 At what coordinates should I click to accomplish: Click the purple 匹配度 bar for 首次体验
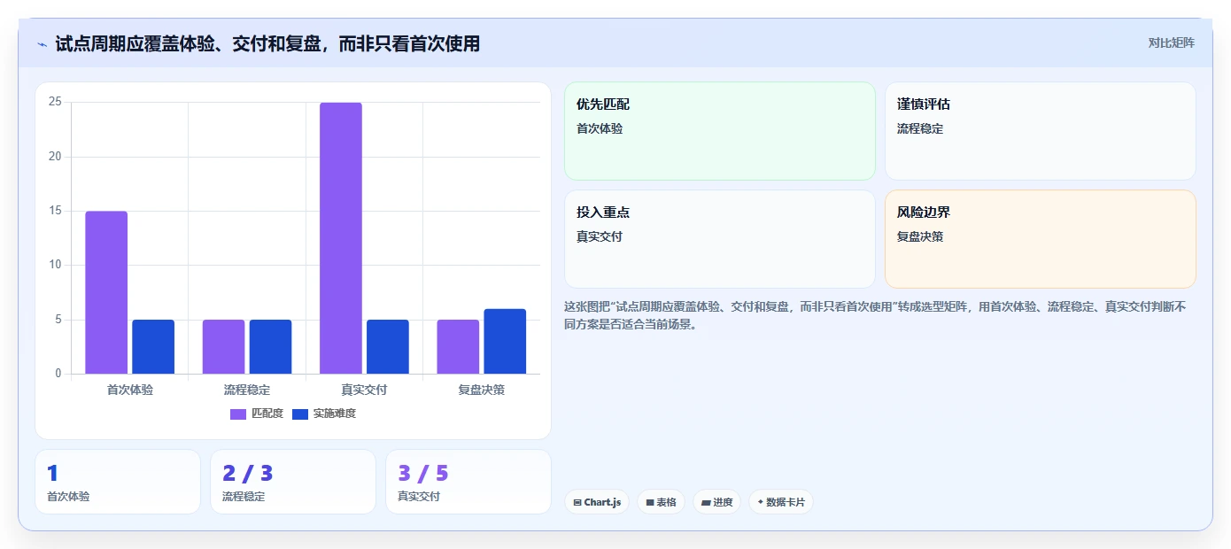[106, 292]
